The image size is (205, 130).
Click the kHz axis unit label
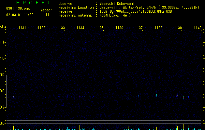(3, 26)
